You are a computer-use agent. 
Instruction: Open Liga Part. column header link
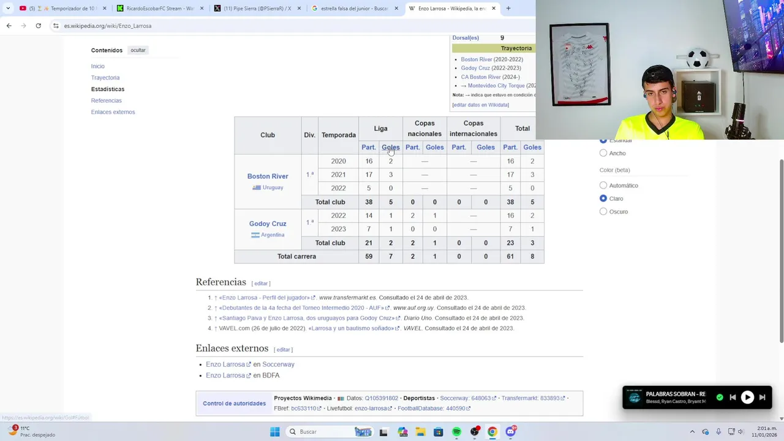369,148
